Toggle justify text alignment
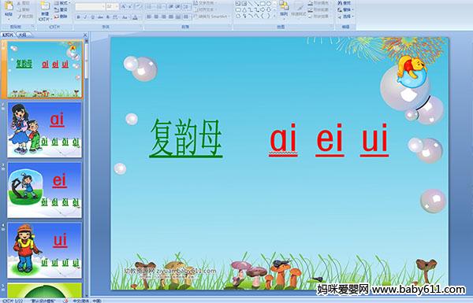Screen dimensions: 473x303 click(171, 17)
